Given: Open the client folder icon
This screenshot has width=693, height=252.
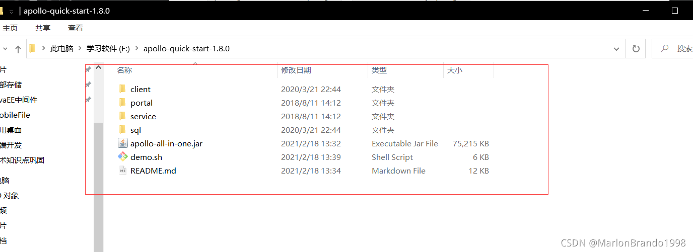Looking at the screenshot, I should (122, 89).
